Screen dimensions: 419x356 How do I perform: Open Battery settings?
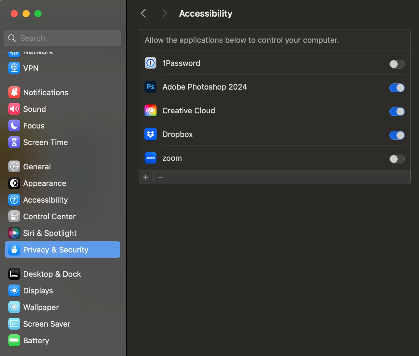63,340
